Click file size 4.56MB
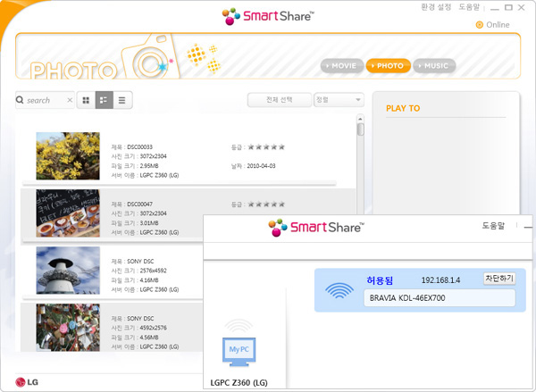Screen dimensions: 536x392 pyautogui.click(x=149, y=338)
